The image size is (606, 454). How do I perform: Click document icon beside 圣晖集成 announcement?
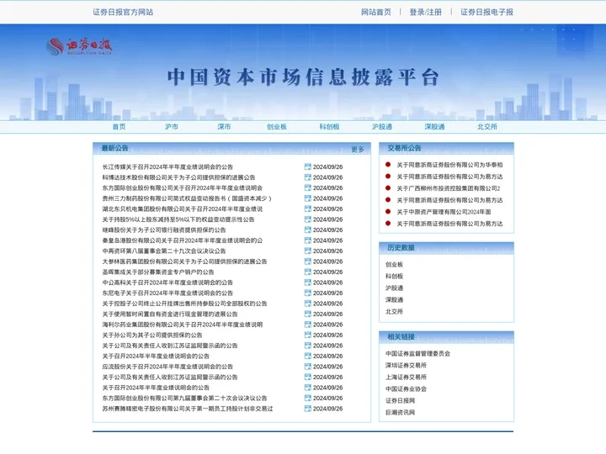(308, 272)
